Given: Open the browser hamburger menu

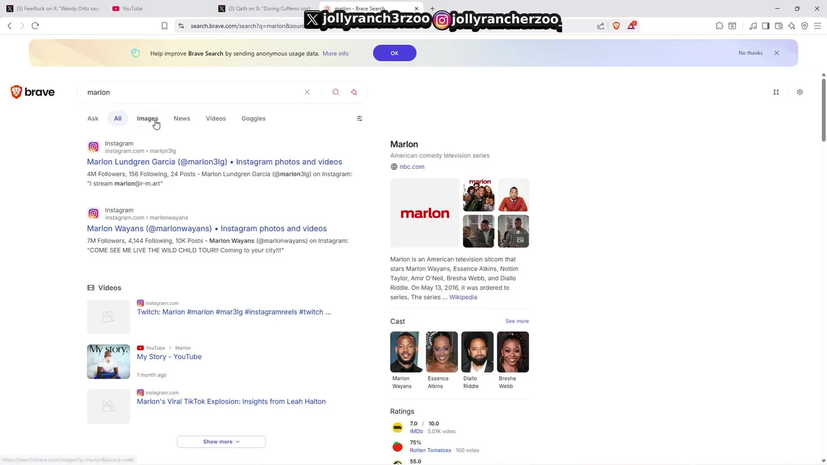Looking at the screenshot, I should coord(818,26).
